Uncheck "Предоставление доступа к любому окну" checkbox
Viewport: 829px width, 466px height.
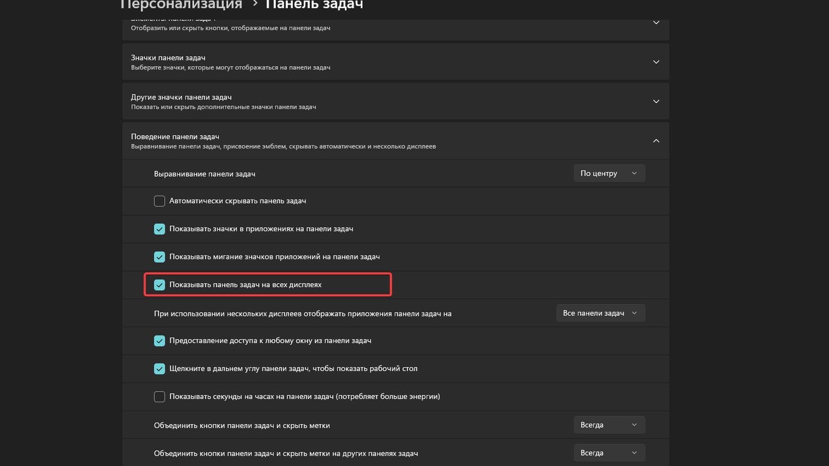tap(159, 341)
